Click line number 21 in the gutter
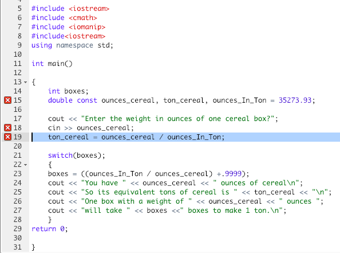The image size is (340, 253). click(18, 155)
